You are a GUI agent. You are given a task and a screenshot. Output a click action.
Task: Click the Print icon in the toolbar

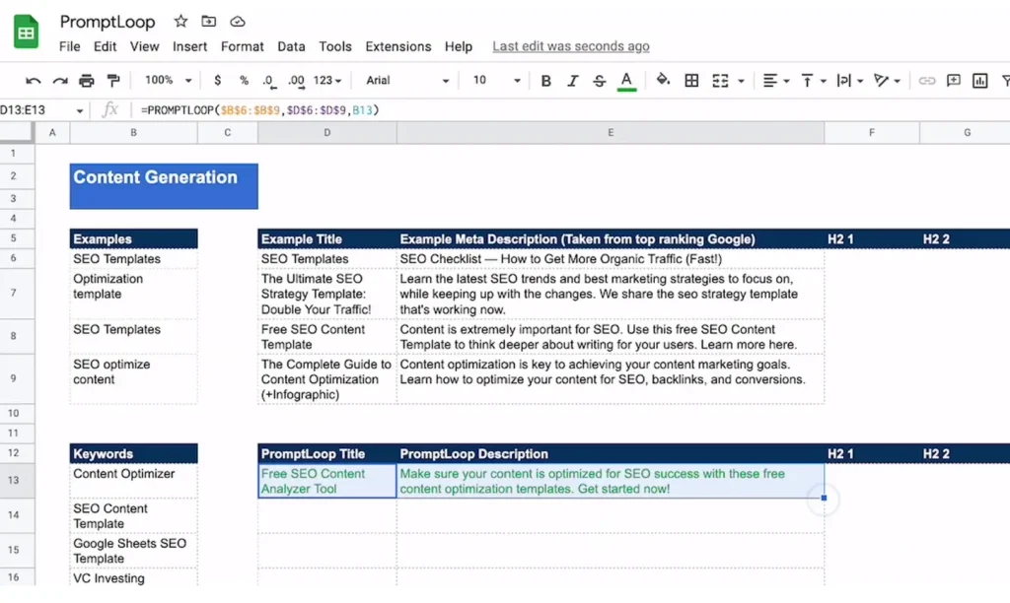coord(87,81)
